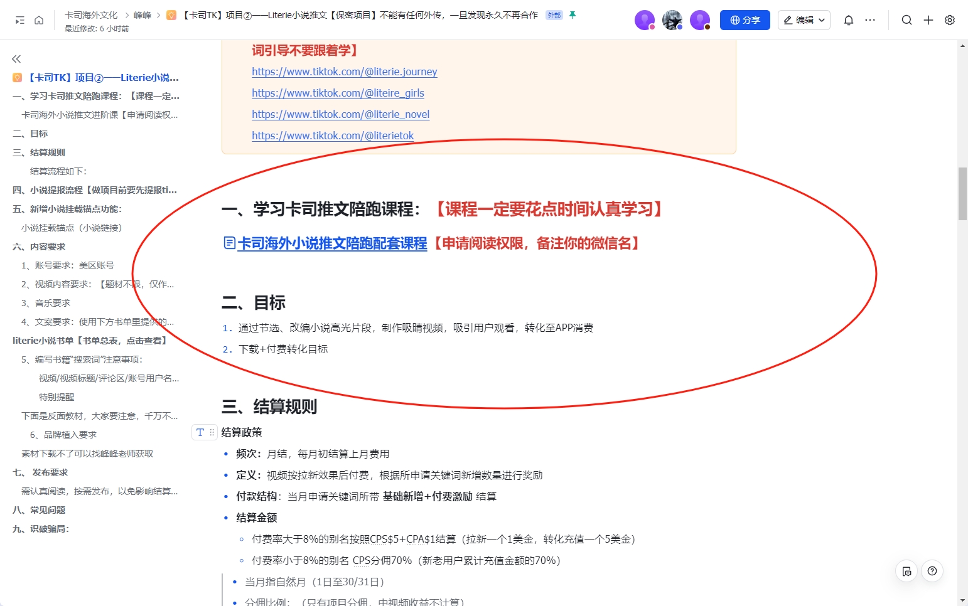Jump to outline 卡司海外小说推文进阶课
Image resolution: width=968 pixels, height=606 pixels.
(100, 115)
